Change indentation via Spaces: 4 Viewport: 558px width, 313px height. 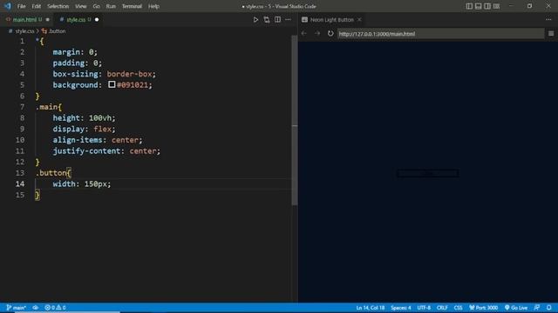[x=401, y=308]
